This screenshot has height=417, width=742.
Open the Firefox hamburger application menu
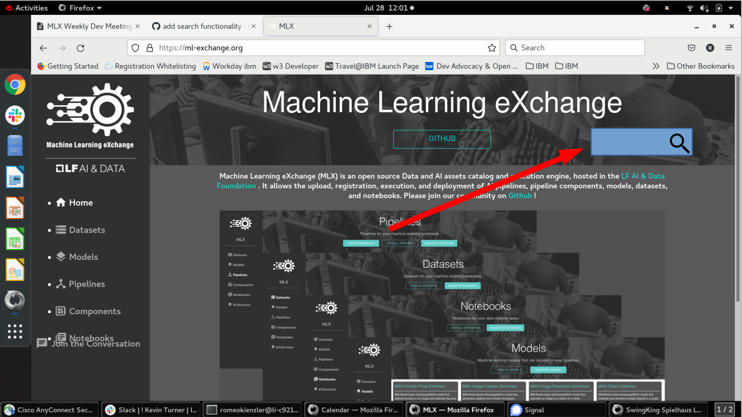click(x=729, y=48)
